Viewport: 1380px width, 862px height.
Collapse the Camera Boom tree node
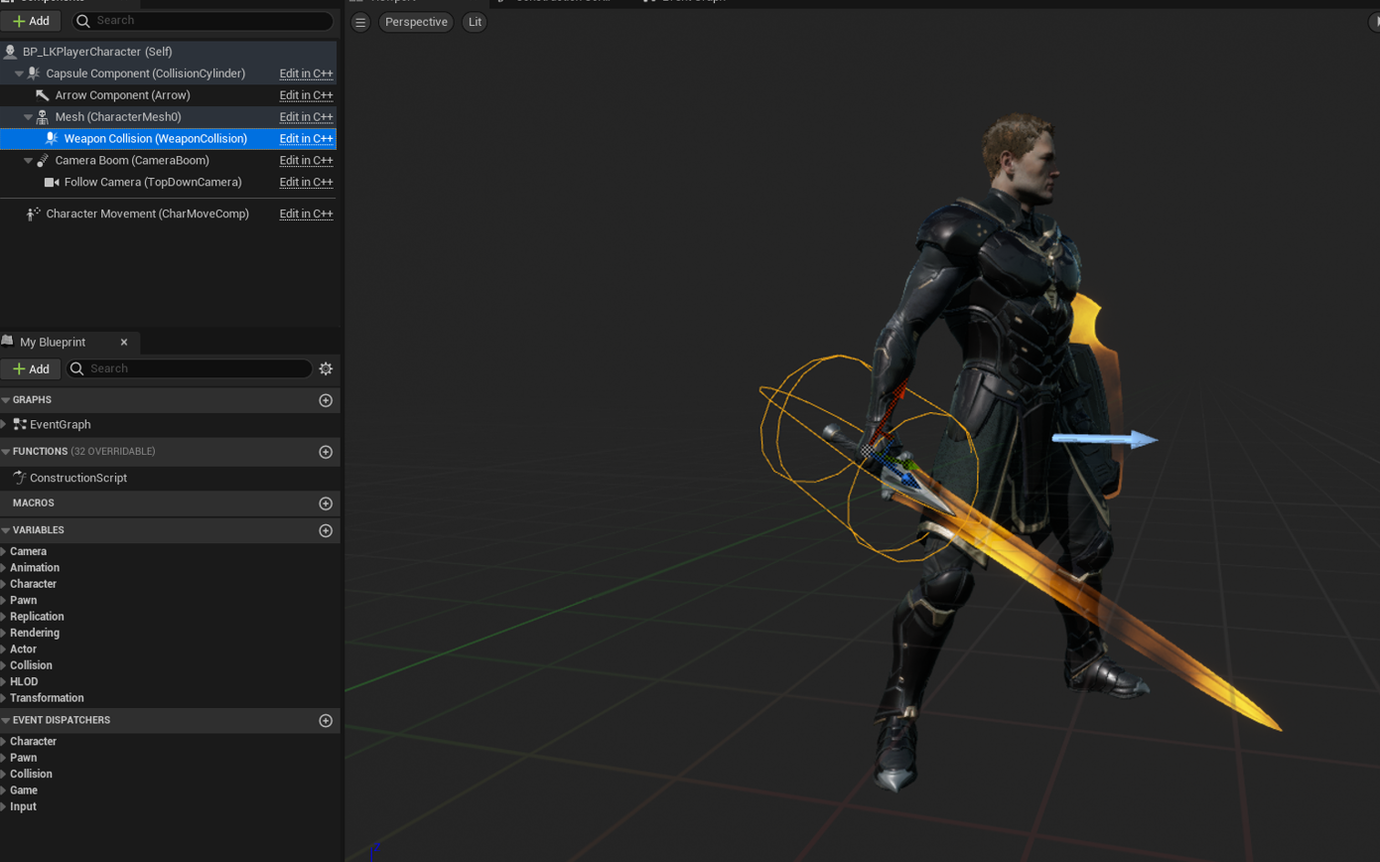(29, 161)
